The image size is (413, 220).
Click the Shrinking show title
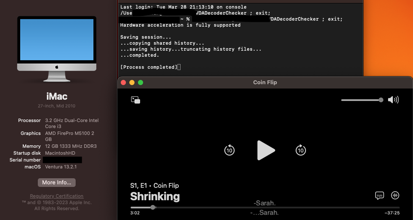[x=155, y=196]
